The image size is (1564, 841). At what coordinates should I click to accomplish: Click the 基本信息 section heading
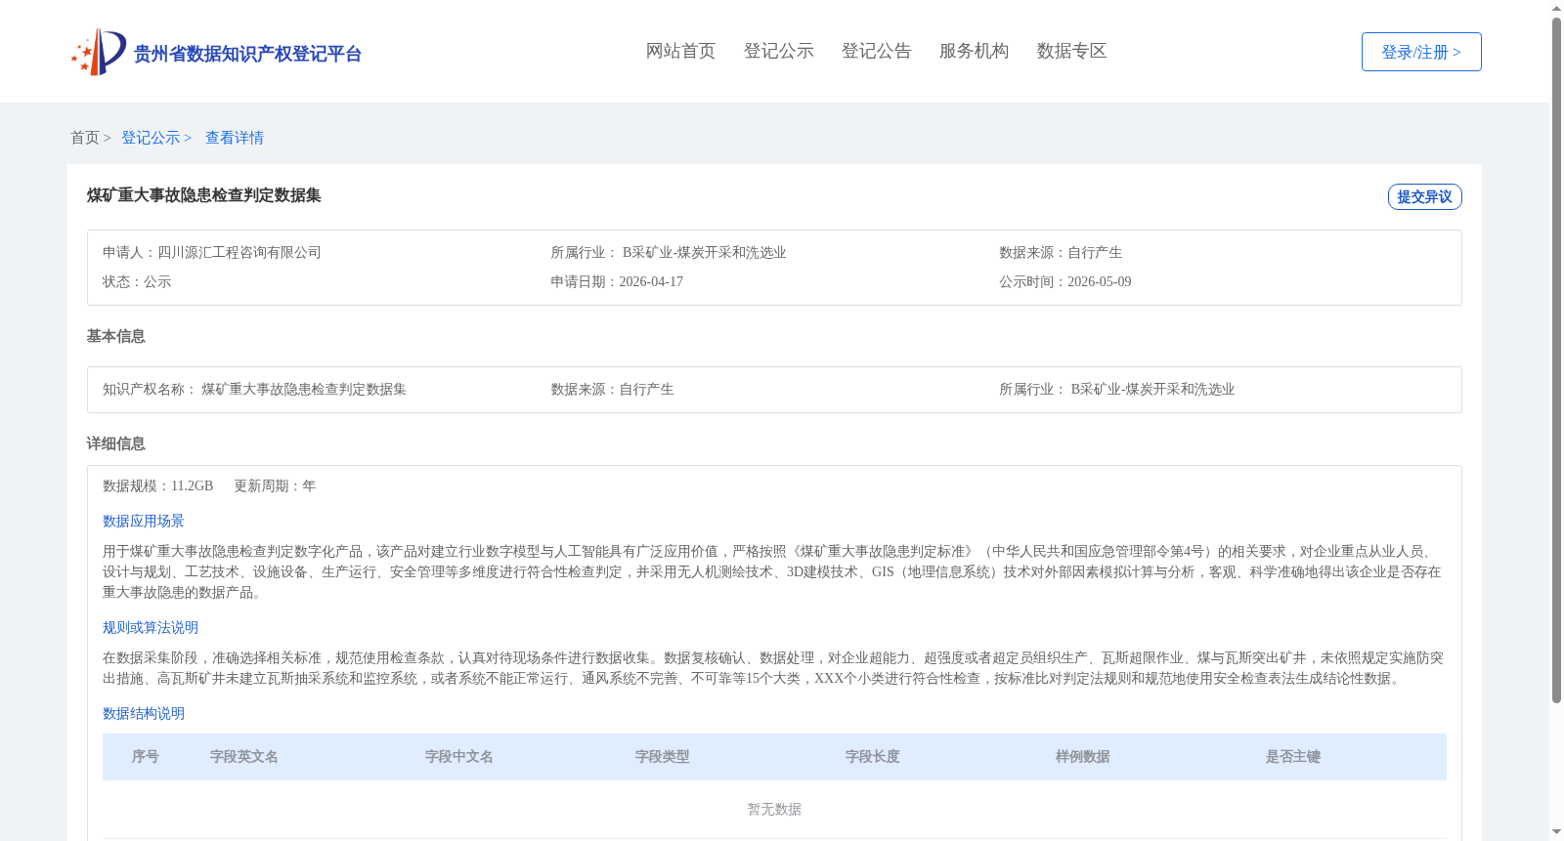[115, 336]
